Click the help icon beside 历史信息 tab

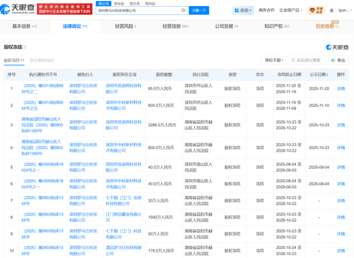pos(337,27)
